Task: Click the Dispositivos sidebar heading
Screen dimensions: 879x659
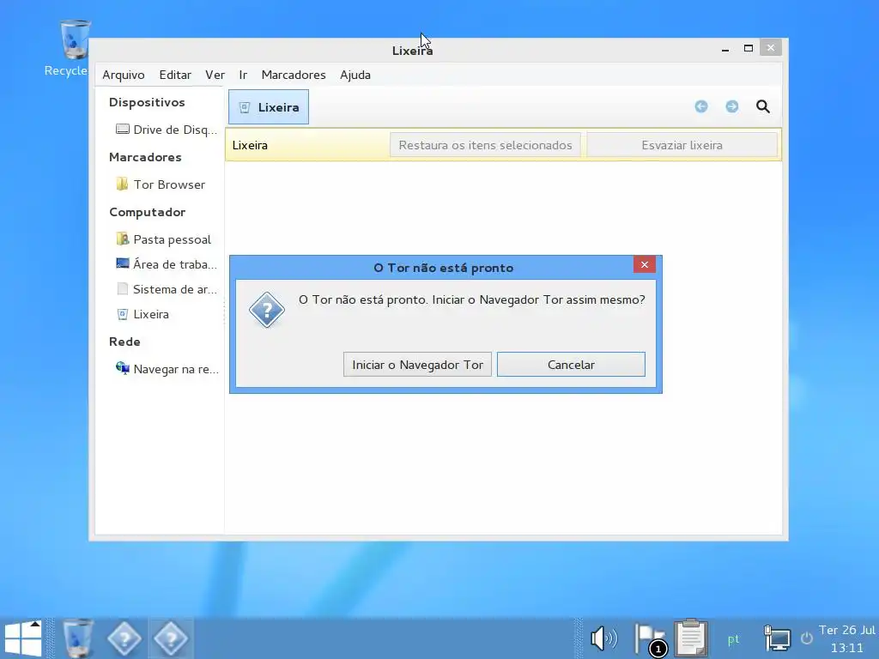Action: click(147, 102)
